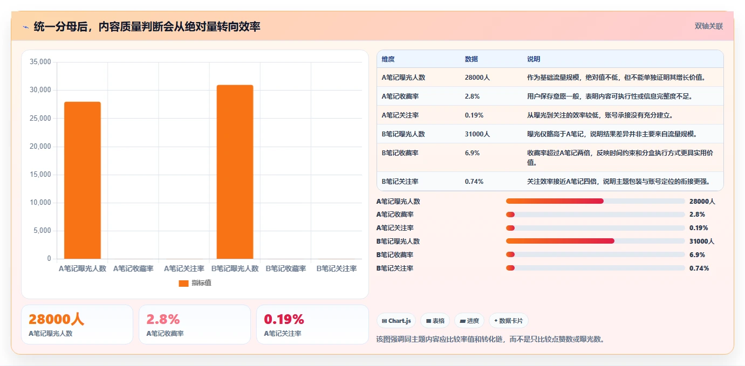This screenshot has height=366, width=745.
Task: Click the lightning icon beside the title
Action: click(x=25, y=26)
